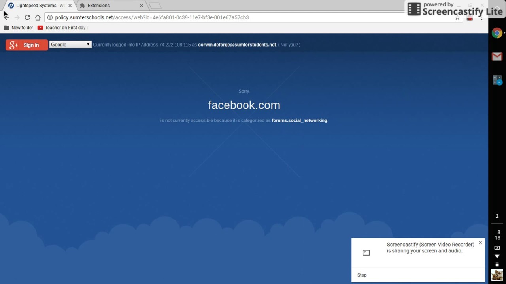Open the Wi-Fi status icon
The width and height of the screenshot is (506, 284).
[497, 256]
